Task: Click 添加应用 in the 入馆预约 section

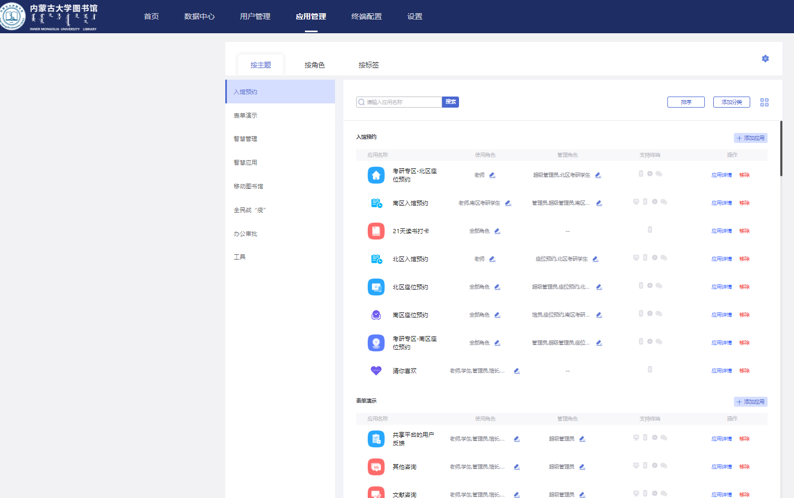Action: click(750, 138)
